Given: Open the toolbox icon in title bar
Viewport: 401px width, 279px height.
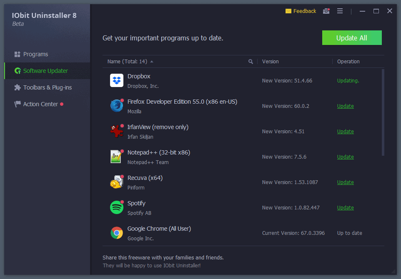Looking at the screenshot, I should tap(326, 11).
